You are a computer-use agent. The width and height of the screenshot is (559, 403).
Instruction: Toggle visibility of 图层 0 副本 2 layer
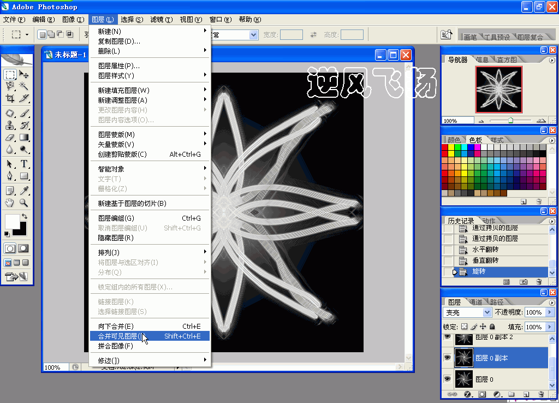point(448,337)
